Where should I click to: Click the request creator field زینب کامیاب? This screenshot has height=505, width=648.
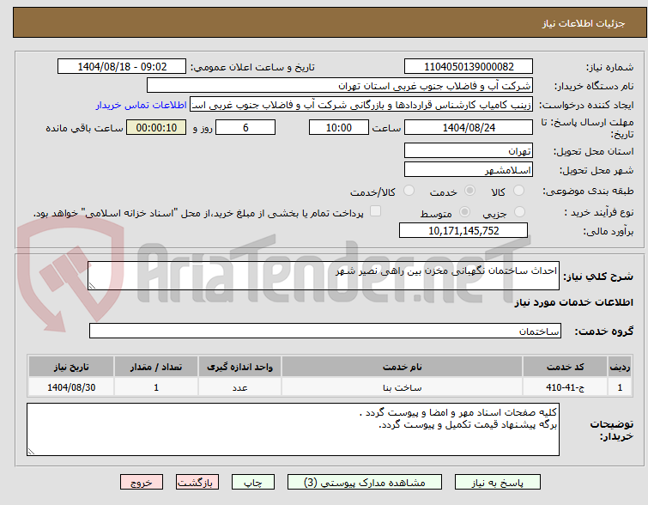tap(361, 105)
